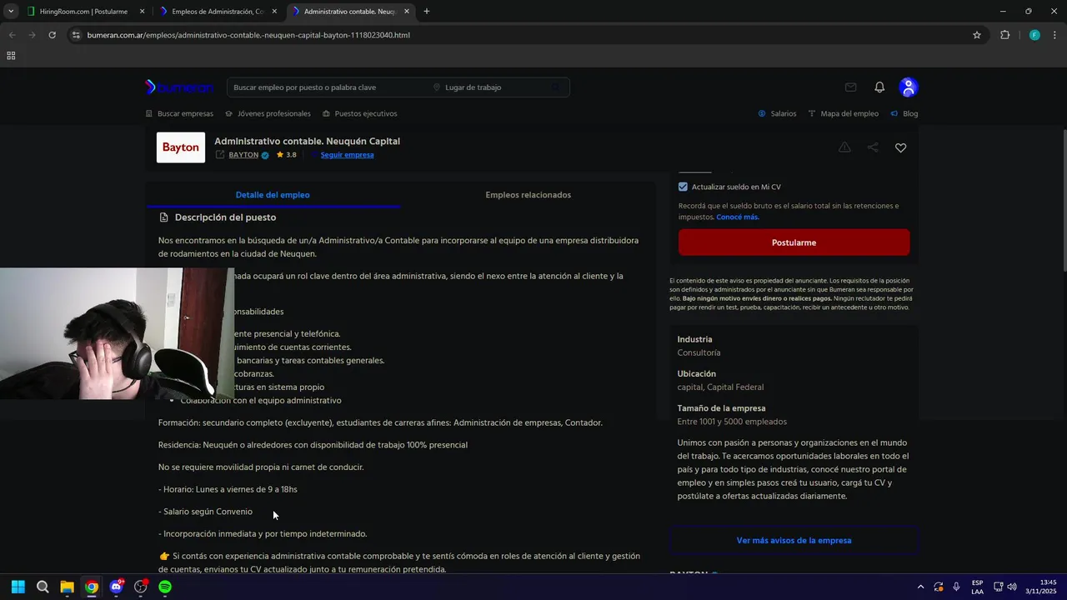Show hidden system tray icons

coord(920,587)
